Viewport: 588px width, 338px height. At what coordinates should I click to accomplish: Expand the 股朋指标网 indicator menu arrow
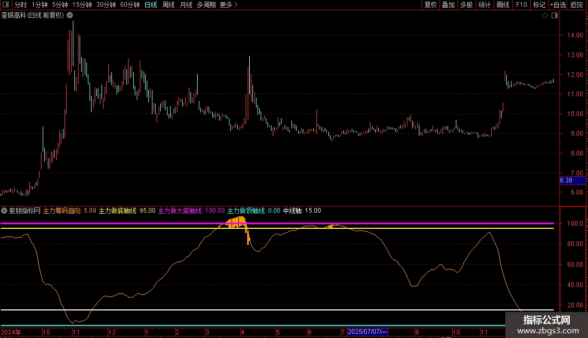(x=5, y=211)
